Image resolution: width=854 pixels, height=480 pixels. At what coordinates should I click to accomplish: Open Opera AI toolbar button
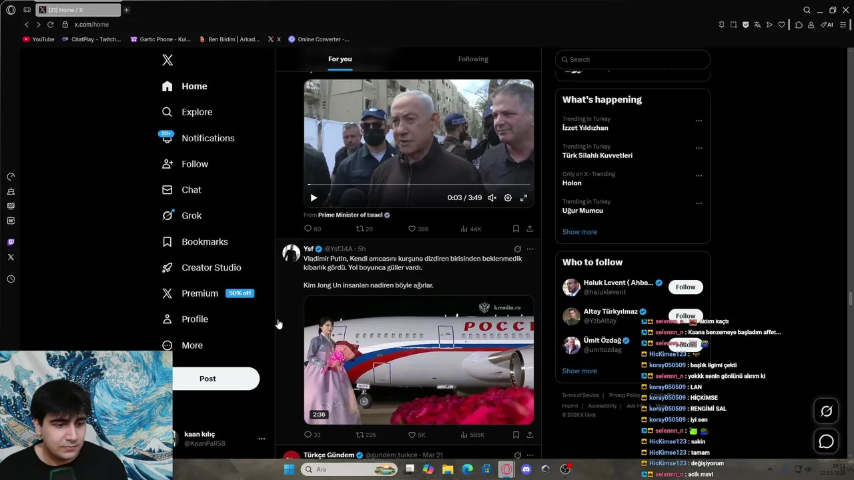pyautogui.click(x=827, y=25)
